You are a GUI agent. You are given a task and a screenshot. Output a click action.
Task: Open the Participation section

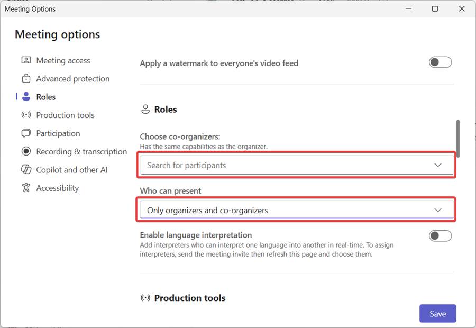tap(58, 133)
